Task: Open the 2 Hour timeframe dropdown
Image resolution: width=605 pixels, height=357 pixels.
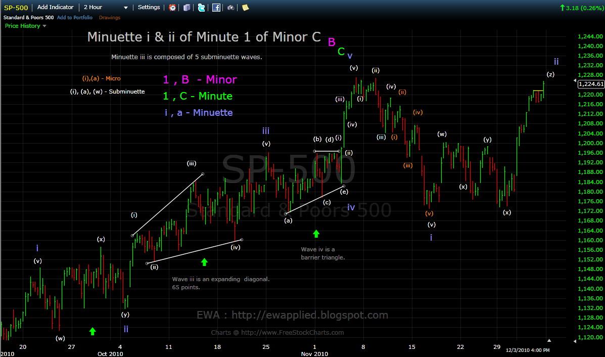Action: [105, 8]
